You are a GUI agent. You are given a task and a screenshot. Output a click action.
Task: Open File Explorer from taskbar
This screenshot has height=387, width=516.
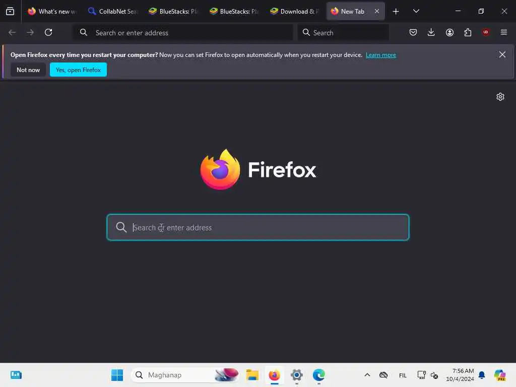252,375
